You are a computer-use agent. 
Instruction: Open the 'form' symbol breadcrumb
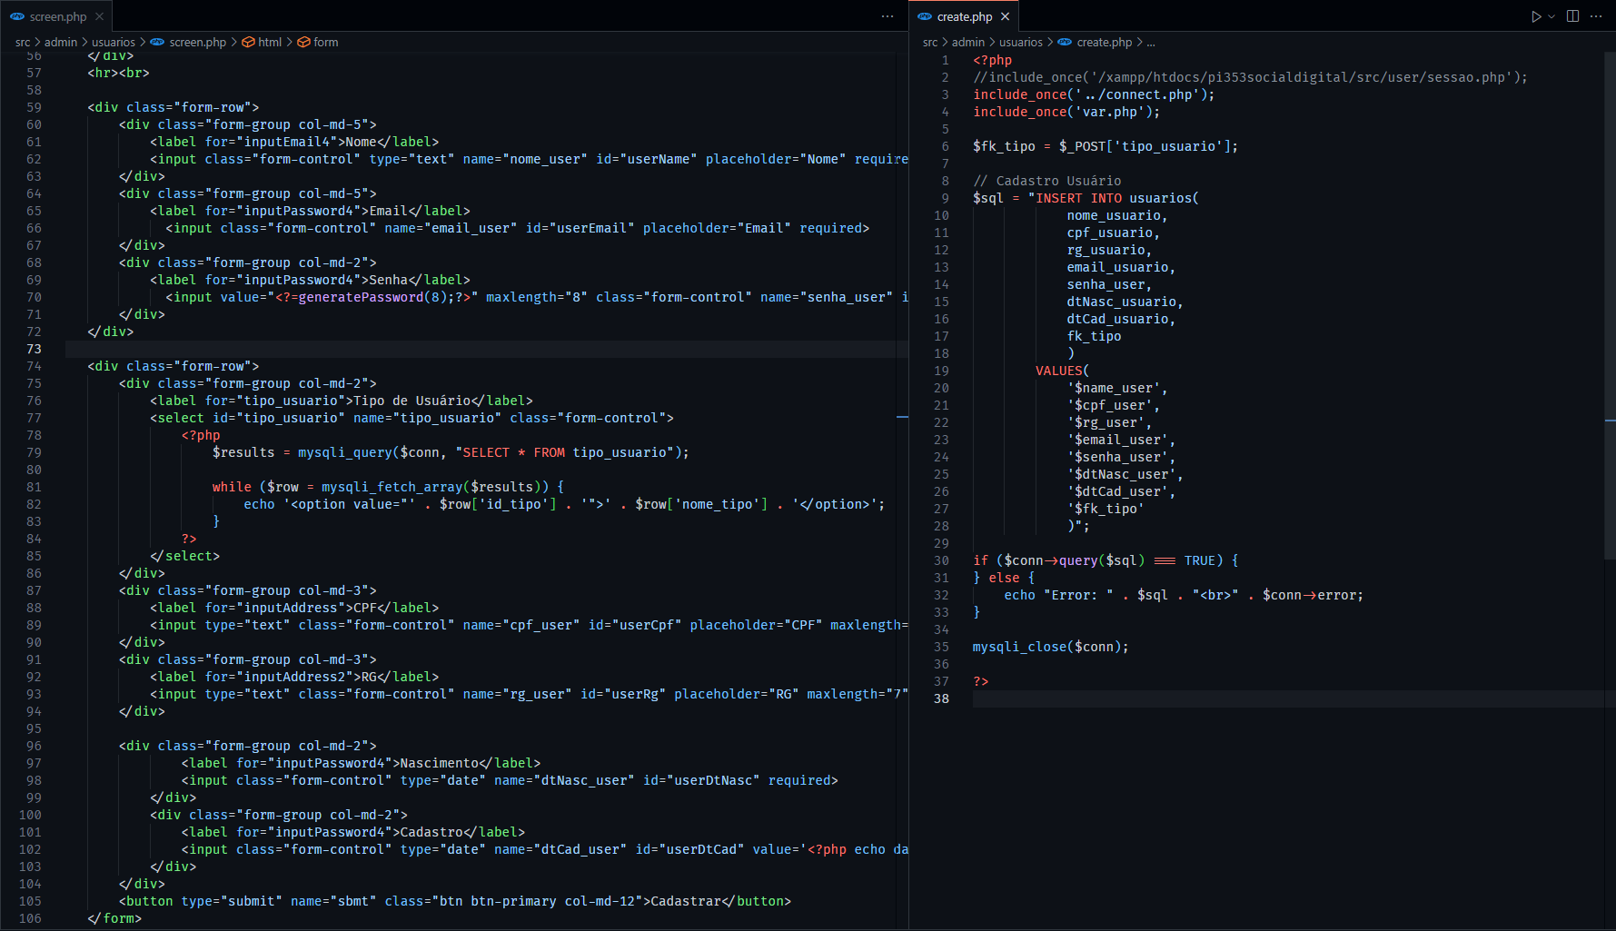coord(326,42)
